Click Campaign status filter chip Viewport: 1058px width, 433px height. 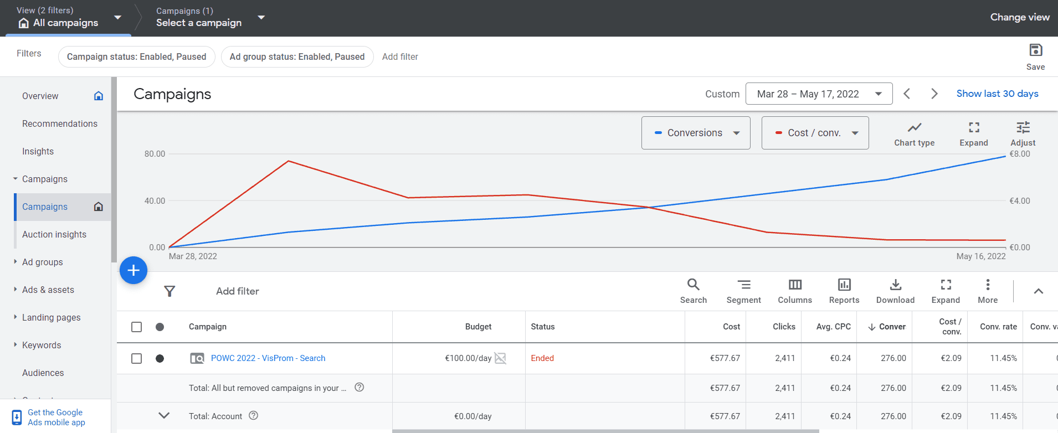tap(137, 56)
